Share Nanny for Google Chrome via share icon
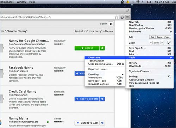The width and height of the screenshot is (176, 128). click(102, 48)
